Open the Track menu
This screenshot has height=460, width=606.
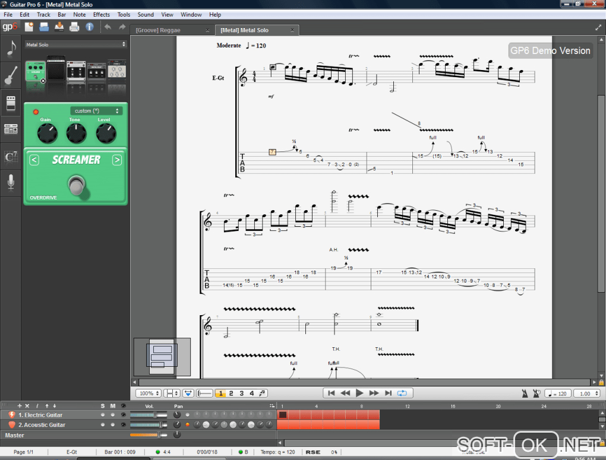pyautogui.click(x=44, y=15)
